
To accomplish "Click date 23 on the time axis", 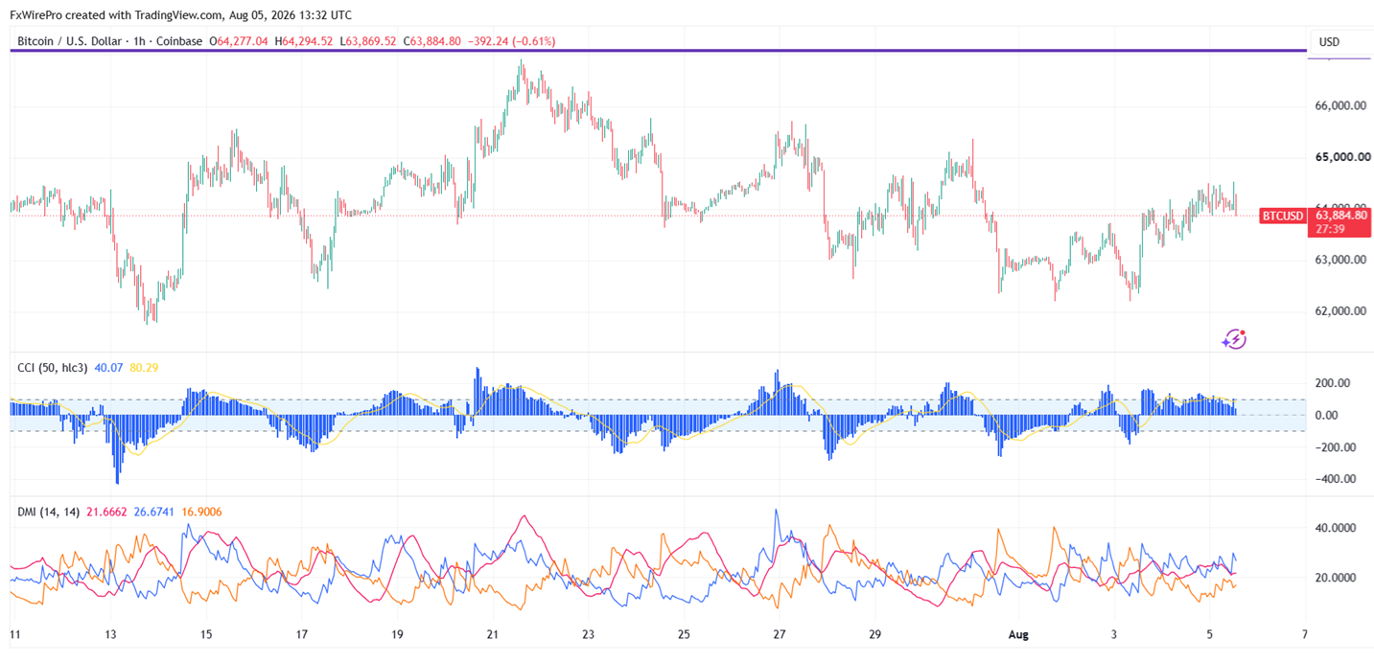I will [588, 634].
